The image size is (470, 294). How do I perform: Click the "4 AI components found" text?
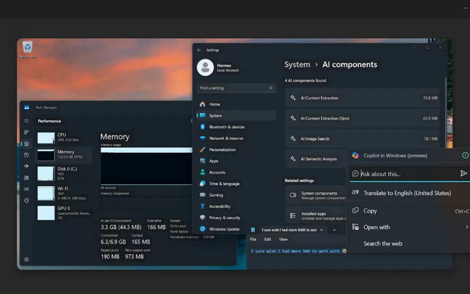(305, 80)
